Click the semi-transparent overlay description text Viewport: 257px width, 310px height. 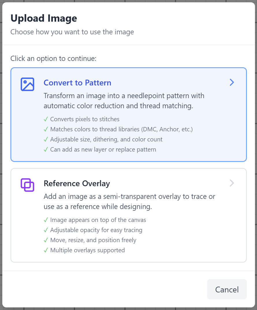(129, 201)
